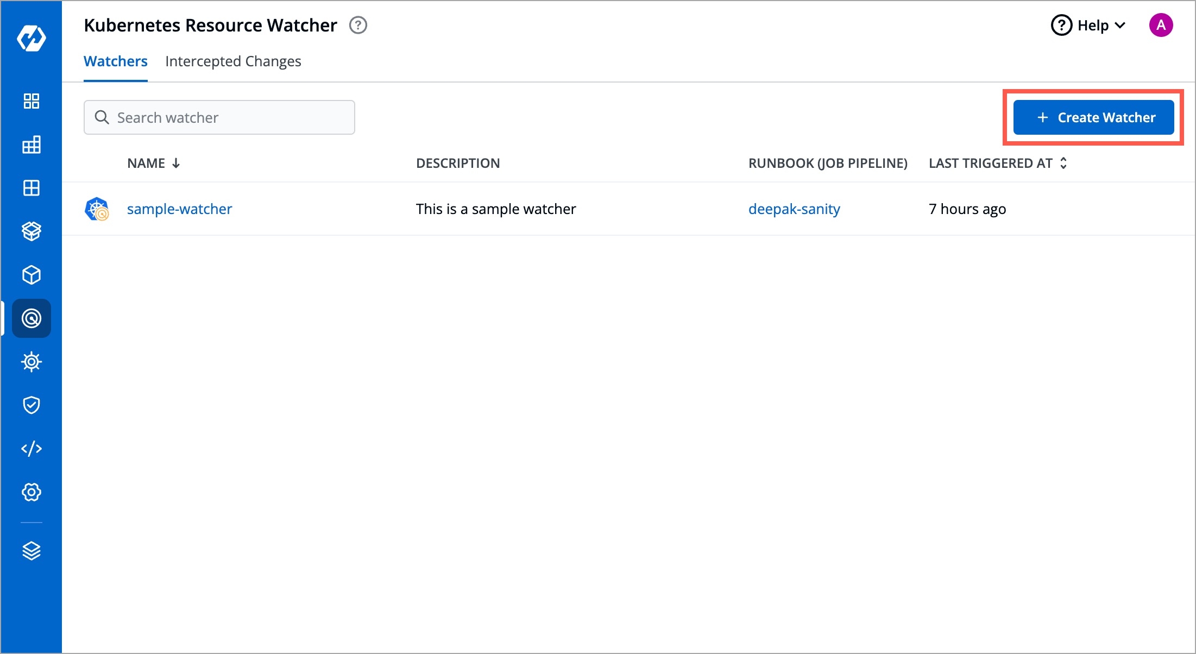Open the helm-wheel sidebar icon
1196x654 pixels.
[x=32, y=362]
